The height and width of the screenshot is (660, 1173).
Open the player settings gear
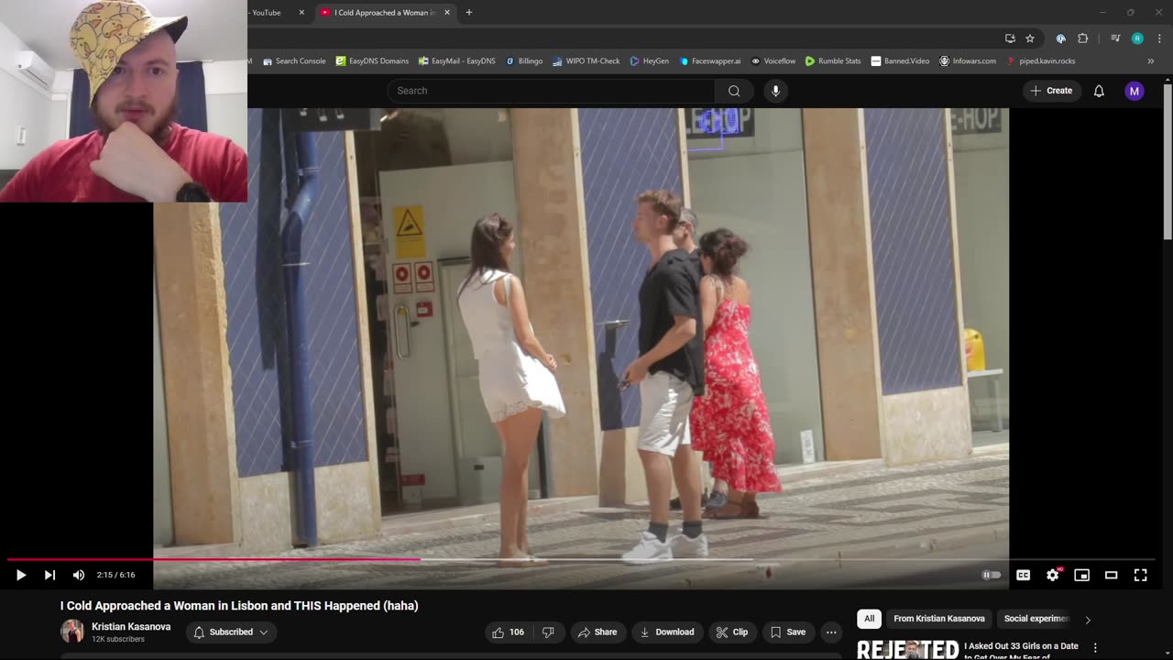[1053, 575]
